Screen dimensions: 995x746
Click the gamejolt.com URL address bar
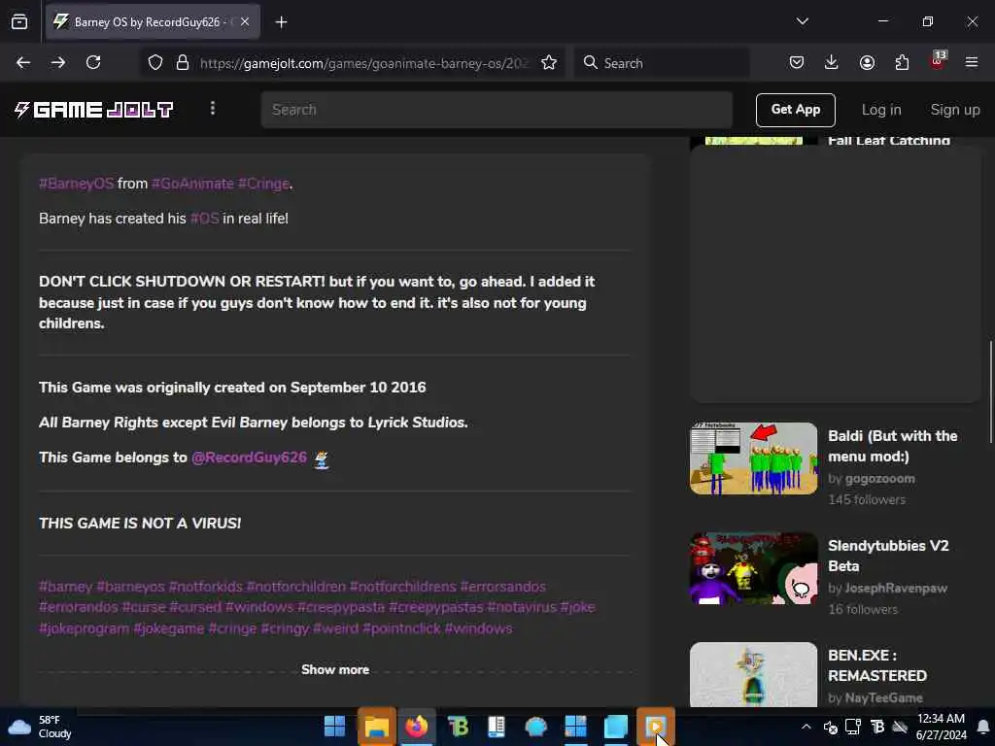(x=364, y=63)
